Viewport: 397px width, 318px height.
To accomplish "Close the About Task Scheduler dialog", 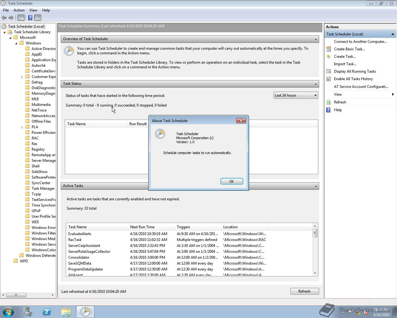I will click(241, 120).
